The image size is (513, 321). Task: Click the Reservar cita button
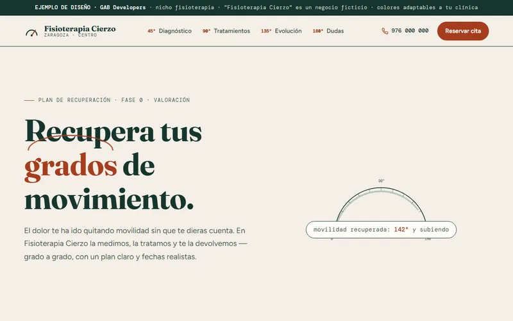point(463,31)
